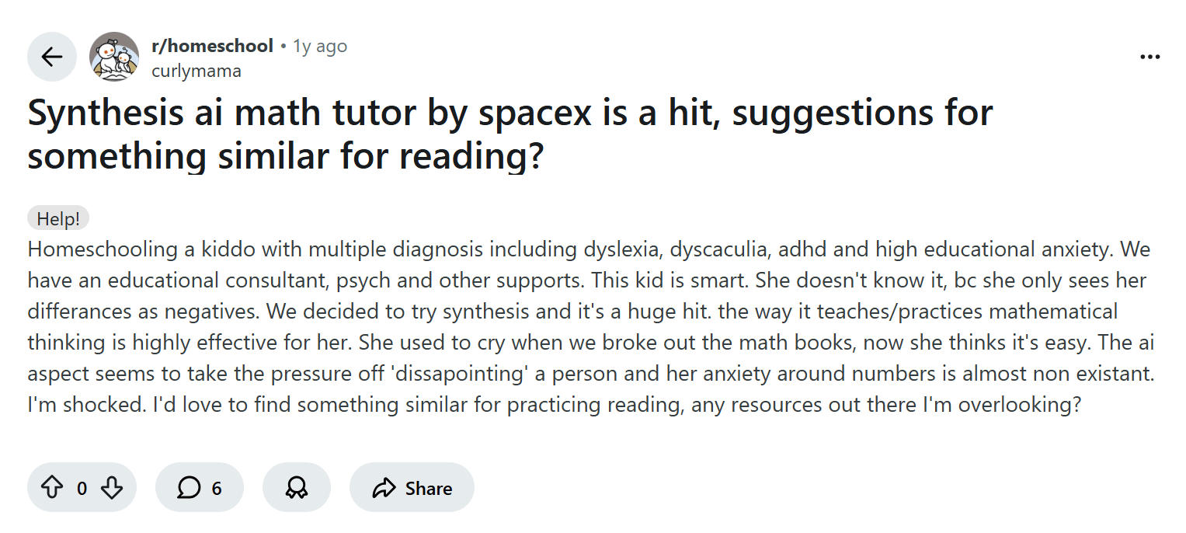Click the share arrow icon
Screen dimensions: 1186x533
click(382, 488)
